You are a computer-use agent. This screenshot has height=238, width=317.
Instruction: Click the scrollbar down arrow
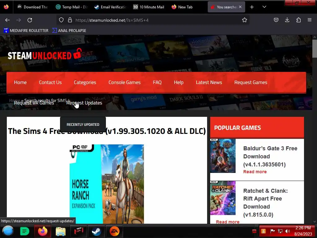click(x=315, y=222)
